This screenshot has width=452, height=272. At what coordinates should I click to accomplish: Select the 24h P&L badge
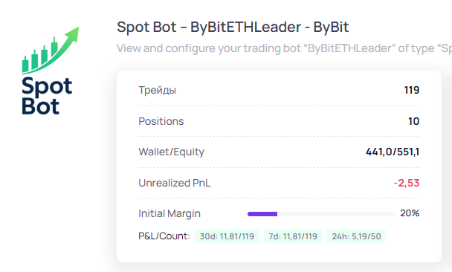356,236
